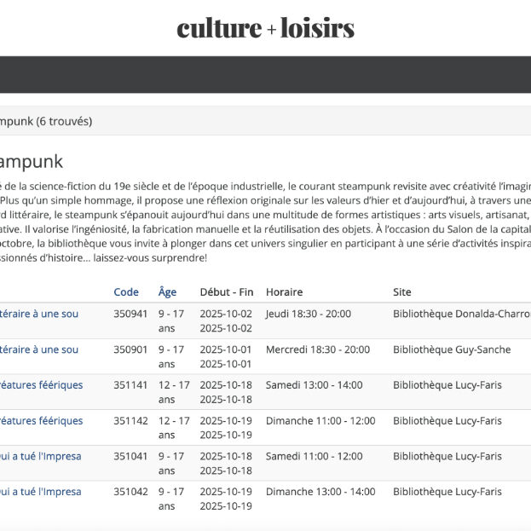Open the 'a tué l'Impresa' link on row 351042
This screenshot has width=531, height=531.
point(41,492)
